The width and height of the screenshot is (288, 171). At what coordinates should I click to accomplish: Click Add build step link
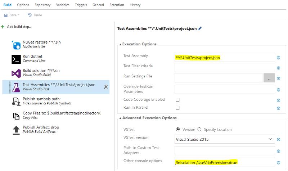point(19,27)
